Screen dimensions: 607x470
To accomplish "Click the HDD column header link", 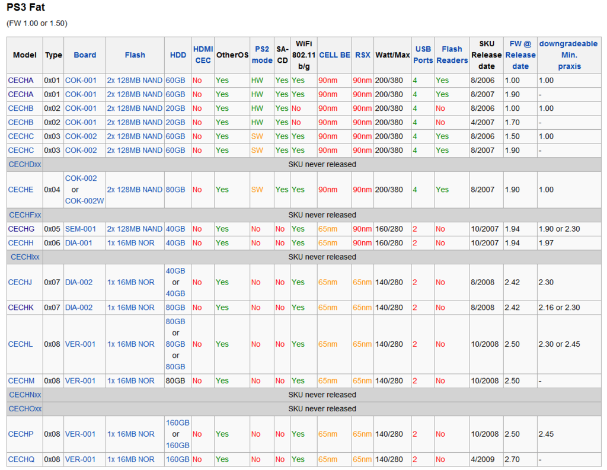I will [178, 55].
